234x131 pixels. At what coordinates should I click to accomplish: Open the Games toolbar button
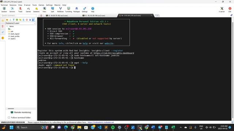coord(28,10)
